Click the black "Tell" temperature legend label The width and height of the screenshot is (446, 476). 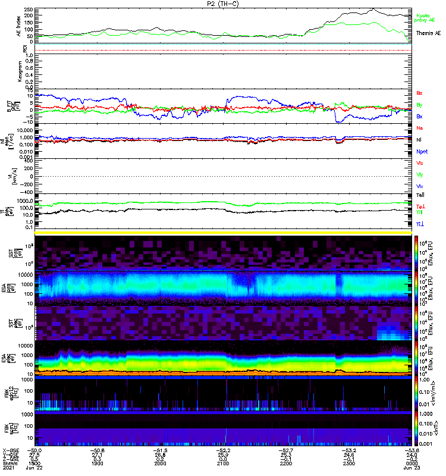coord(420,195)
